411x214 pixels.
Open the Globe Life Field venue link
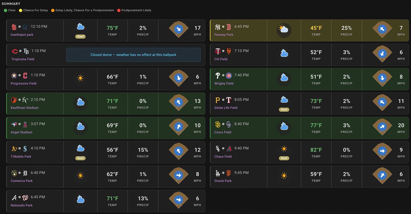click(226, 108)
